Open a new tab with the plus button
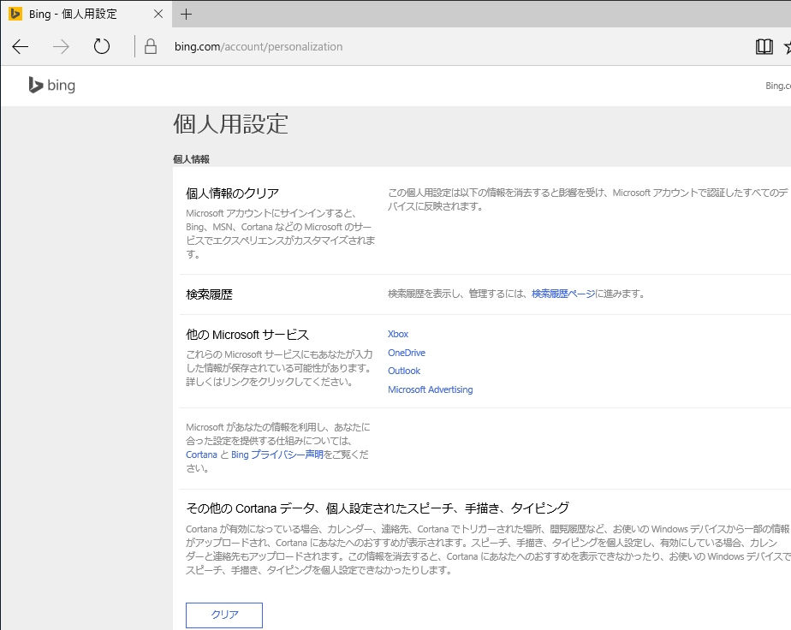Image resolution: width=791 pixels, height=630 pixels. click(x=186, y=14)
